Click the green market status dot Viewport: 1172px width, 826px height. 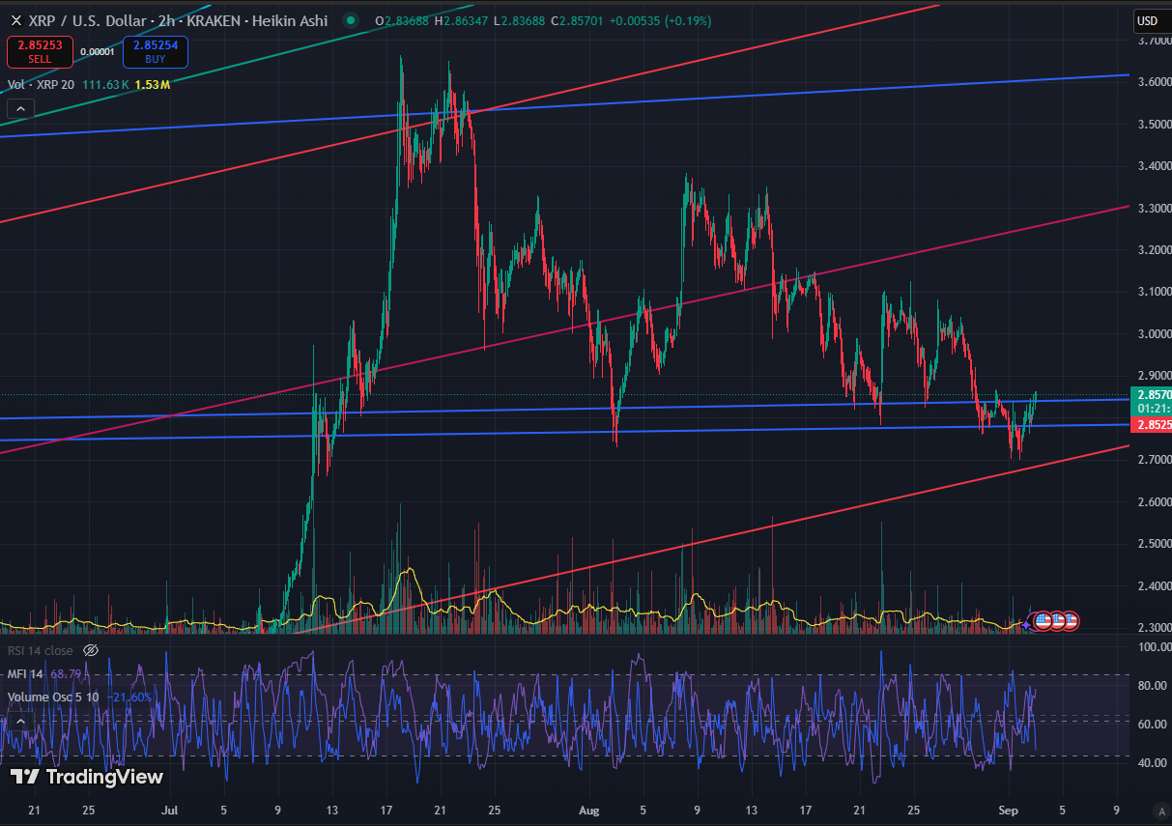pos(350,20)
